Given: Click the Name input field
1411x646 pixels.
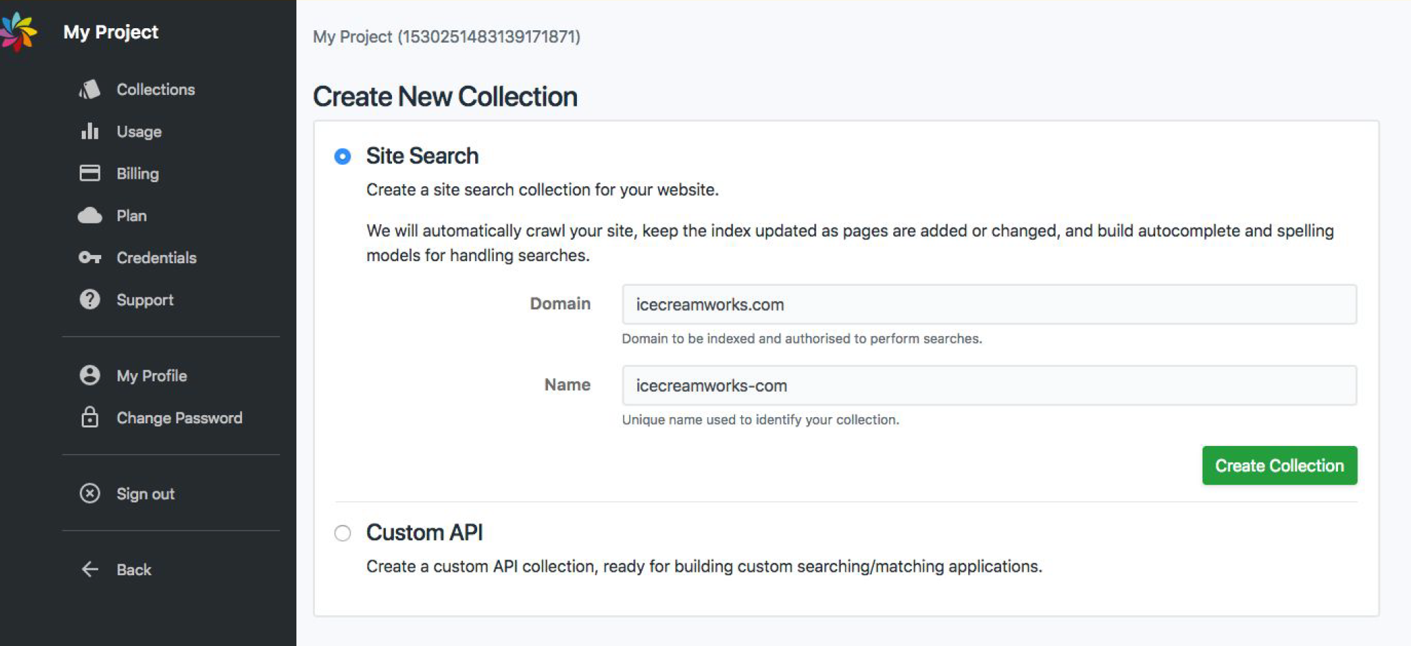Looking at the screenshot, I should click(x=989, y=386).
